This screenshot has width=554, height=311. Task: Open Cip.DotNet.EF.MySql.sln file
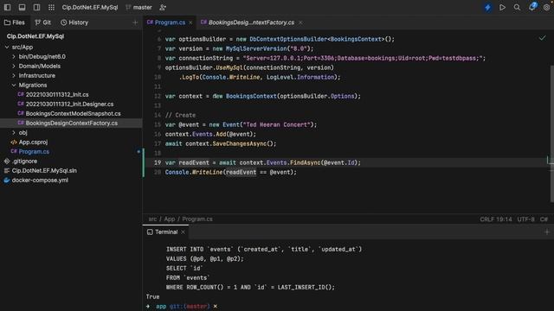(x=44, y=171)
